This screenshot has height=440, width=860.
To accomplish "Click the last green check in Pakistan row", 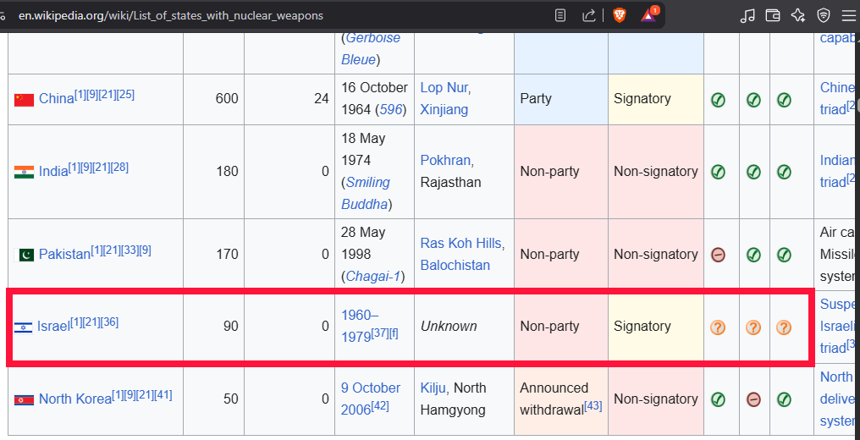I will click(784, 254).
